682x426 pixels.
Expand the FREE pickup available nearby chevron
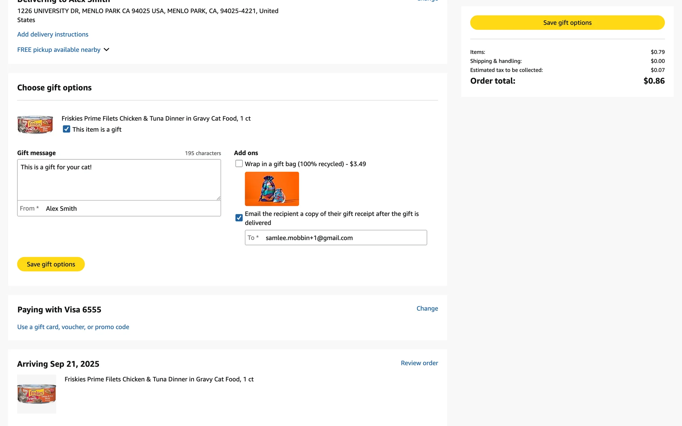coord(107,50)
